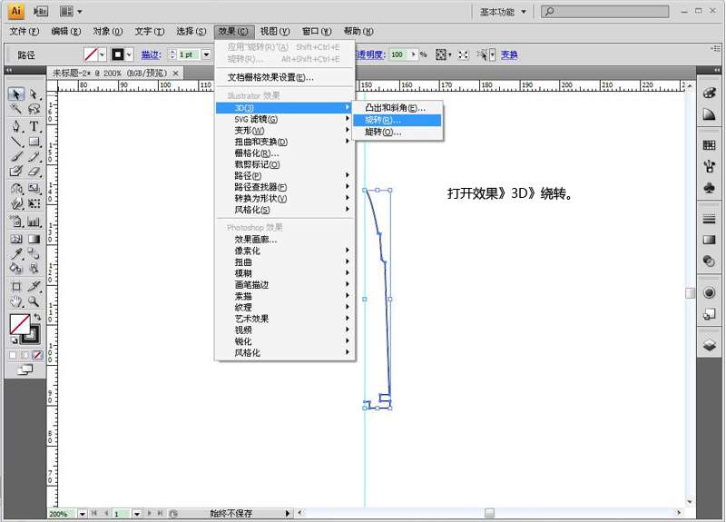Select the Paintbrush tool
This screenshot has height=522, width=726.
[16, 156]
